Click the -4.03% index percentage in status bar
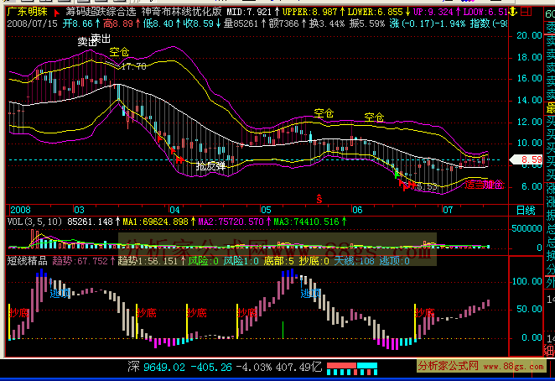This screenshot has height=381, width=555. [x=254, y=368]
